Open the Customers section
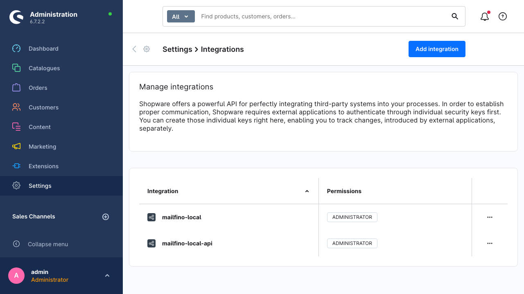This screenshot has height=294, width=524. [61, 107]
